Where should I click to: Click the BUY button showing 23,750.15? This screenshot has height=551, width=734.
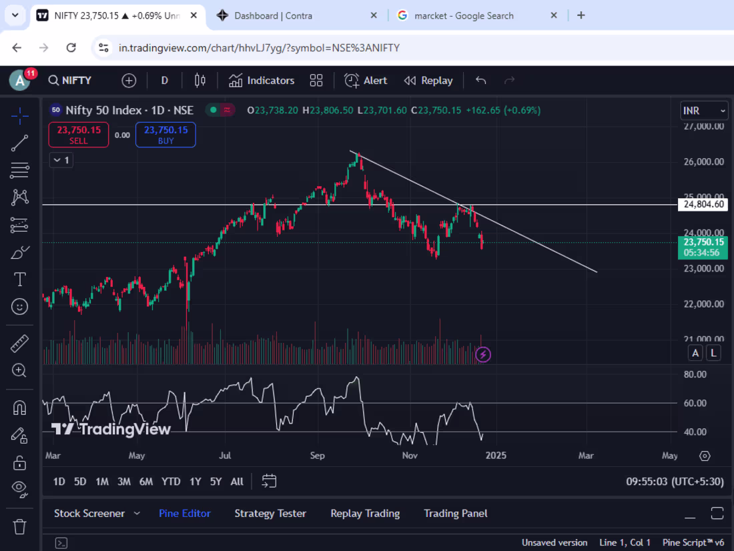[165, 134]
